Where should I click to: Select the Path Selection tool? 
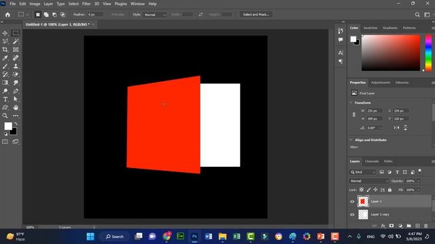coord(16,99)
